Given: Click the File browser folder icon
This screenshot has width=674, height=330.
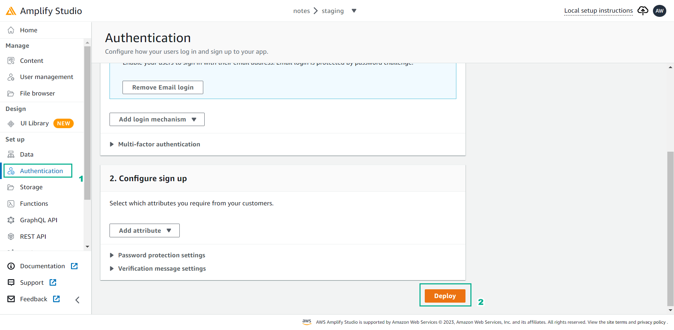Looking at the screenshot, I should [11, 93].
